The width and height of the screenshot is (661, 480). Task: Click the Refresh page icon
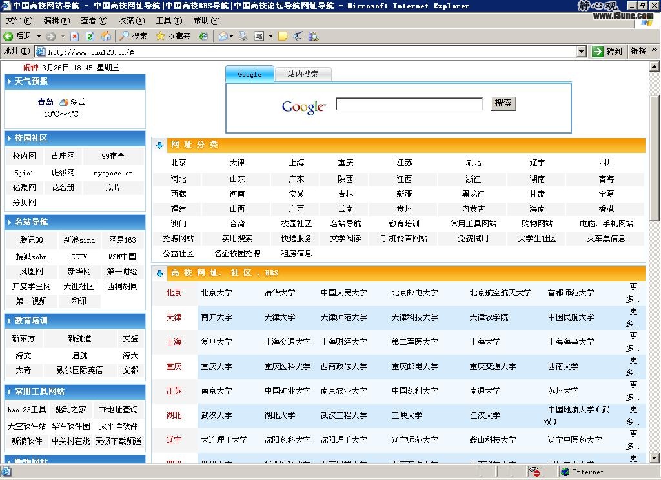pyautogui.click(x=90, y=36)
